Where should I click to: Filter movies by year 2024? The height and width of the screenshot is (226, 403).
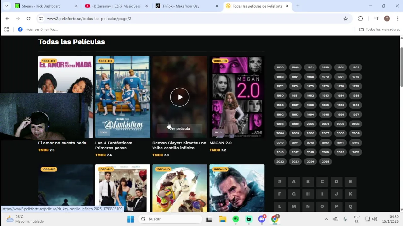coord(310,161)
